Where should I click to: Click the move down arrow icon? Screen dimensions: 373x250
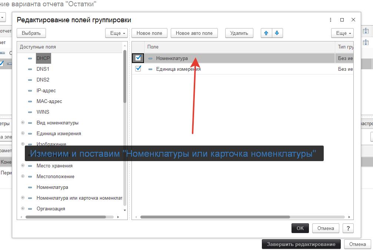277,33
